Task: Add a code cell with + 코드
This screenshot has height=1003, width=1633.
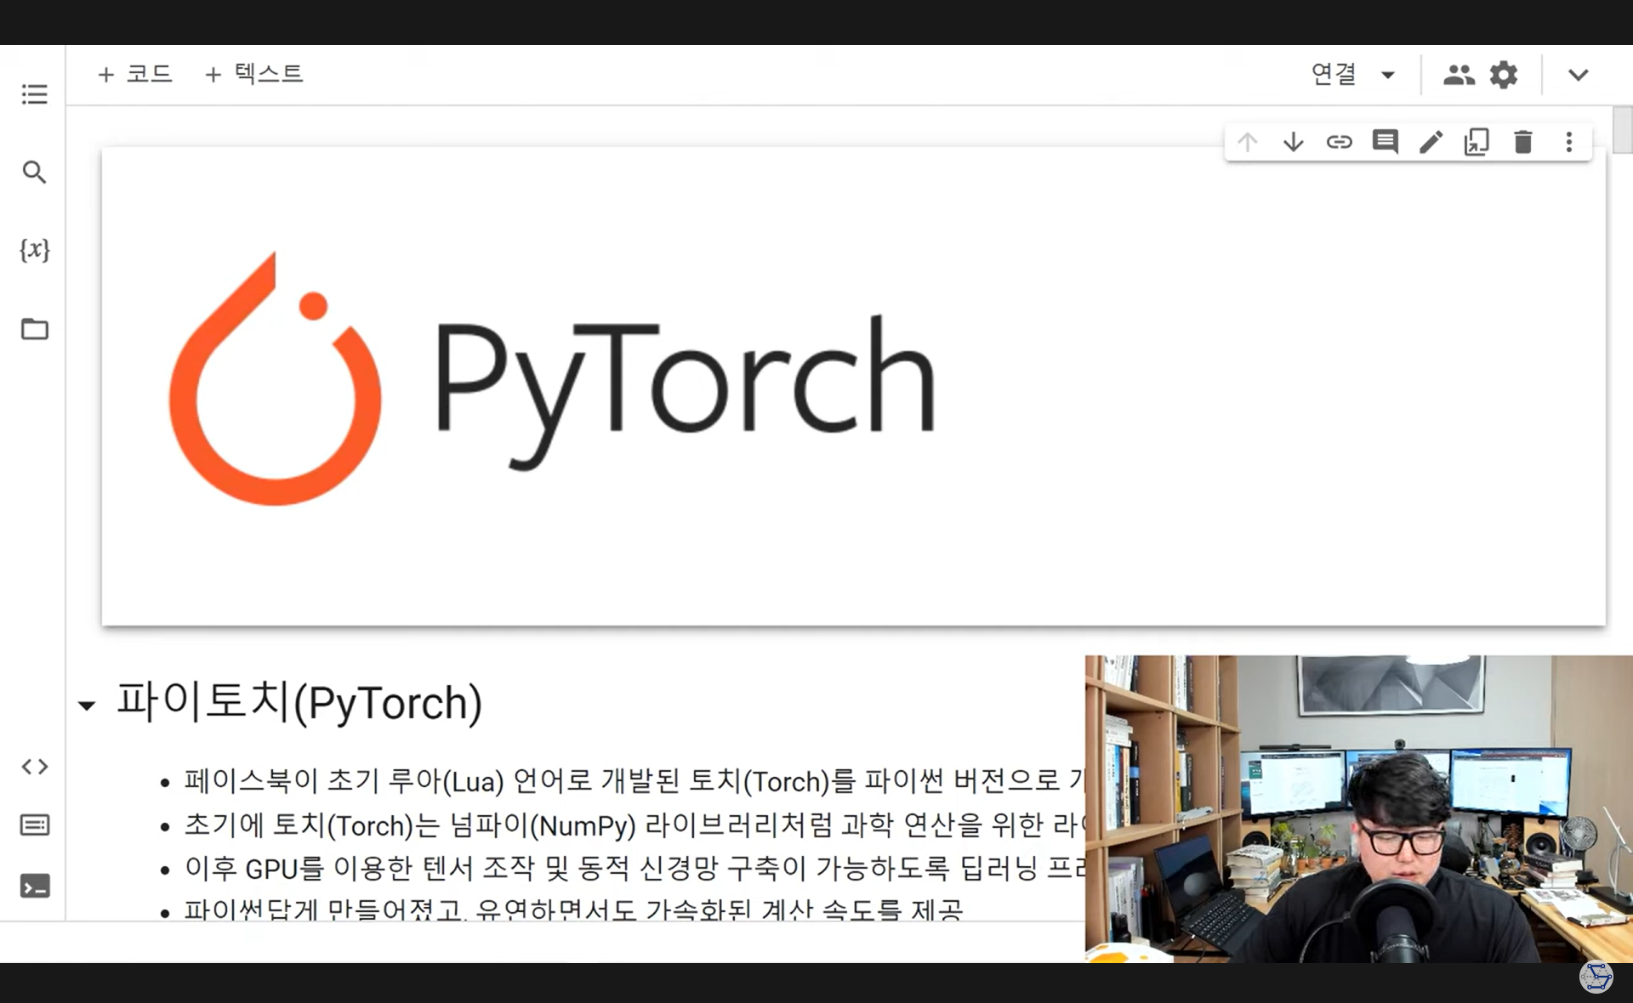Action: (x=135, y=74)
